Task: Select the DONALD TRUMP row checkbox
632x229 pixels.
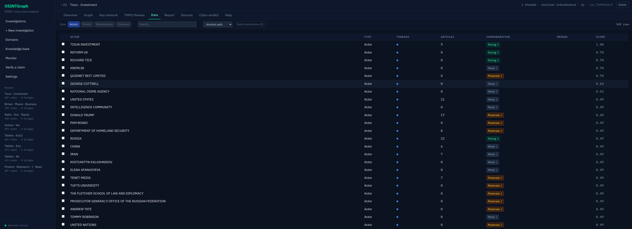Action: pos(63,115)
